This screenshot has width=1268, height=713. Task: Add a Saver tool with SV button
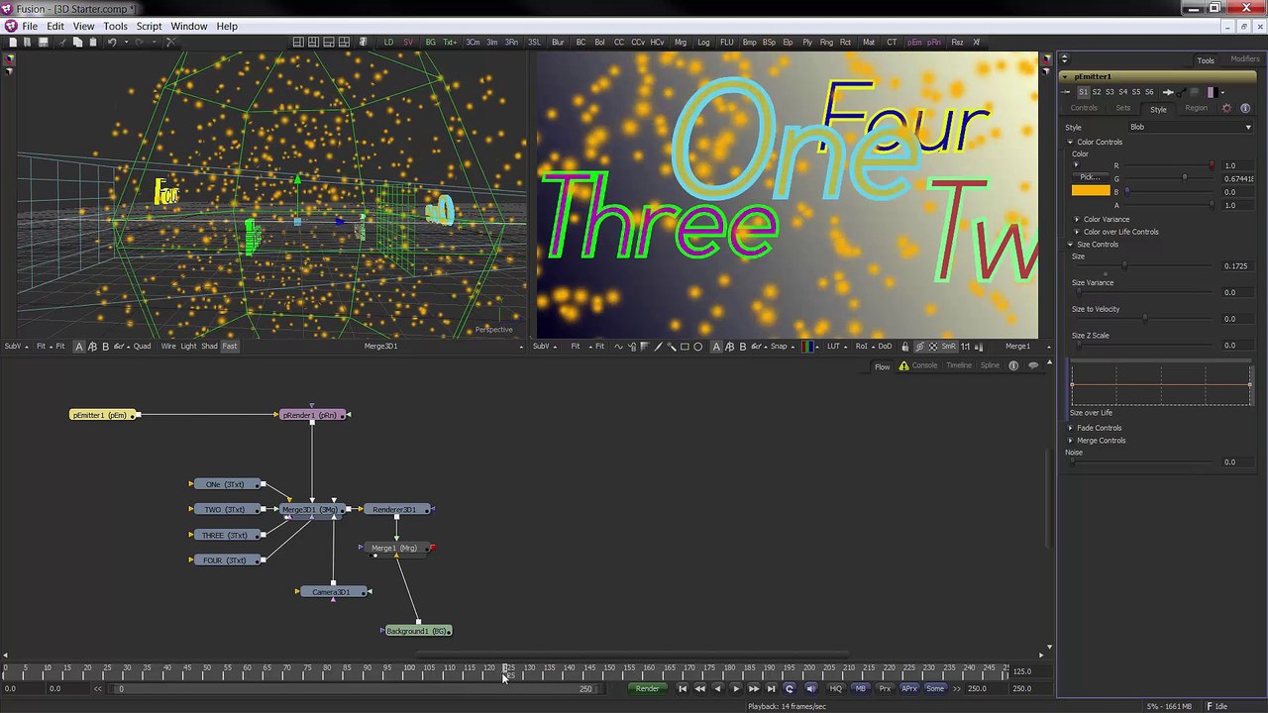tap(409, 42)
